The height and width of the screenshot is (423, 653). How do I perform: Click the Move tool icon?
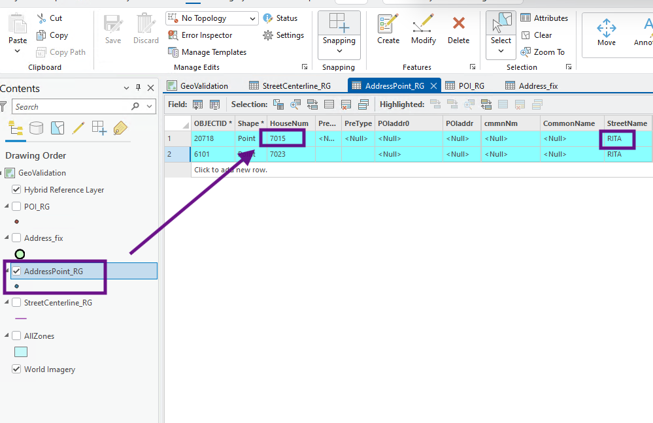click(x=606, y=31)
